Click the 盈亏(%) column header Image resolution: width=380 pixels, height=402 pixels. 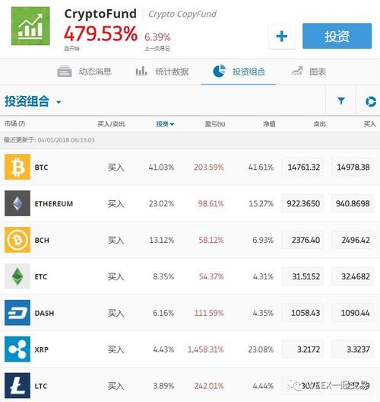pyautogui.click(x=215, y=124)
